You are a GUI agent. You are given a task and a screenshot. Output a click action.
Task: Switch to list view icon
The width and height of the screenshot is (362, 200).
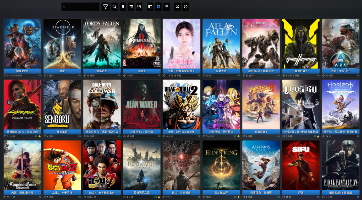pos(167,7)
